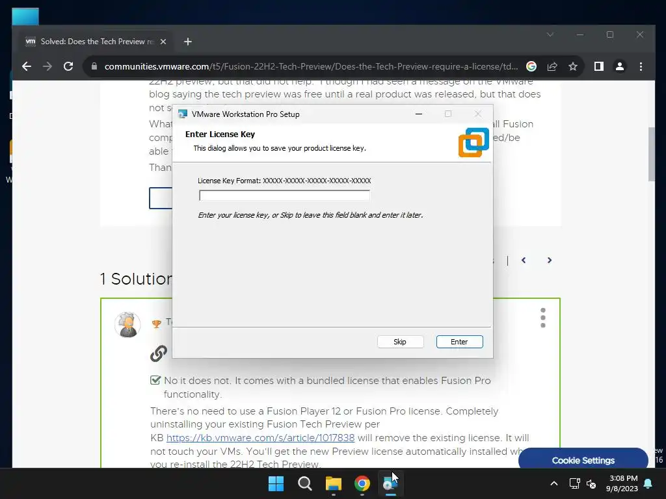View site information lock icon
This screenshot has width=666, height=499.
click(x=94, y=66)
